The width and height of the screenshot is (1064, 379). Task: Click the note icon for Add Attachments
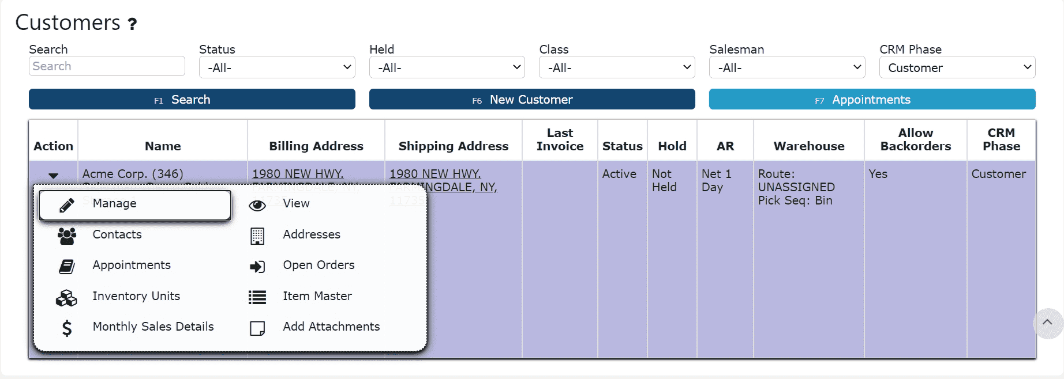point(257,328)
